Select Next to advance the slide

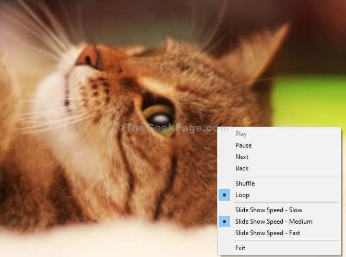pos(279,157)
